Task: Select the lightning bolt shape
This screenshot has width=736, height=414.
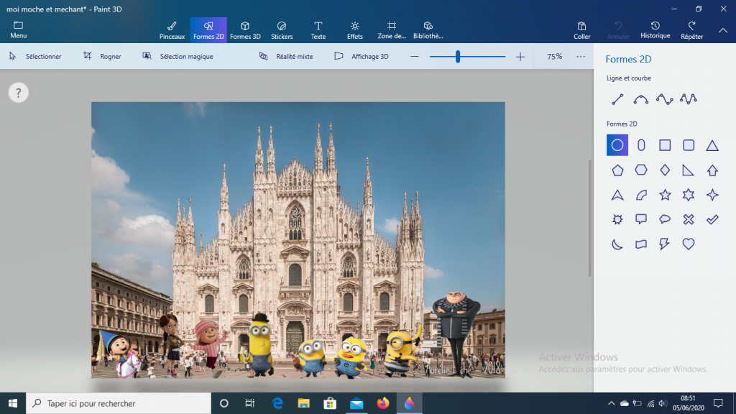Action: click(x=665, y=244)
